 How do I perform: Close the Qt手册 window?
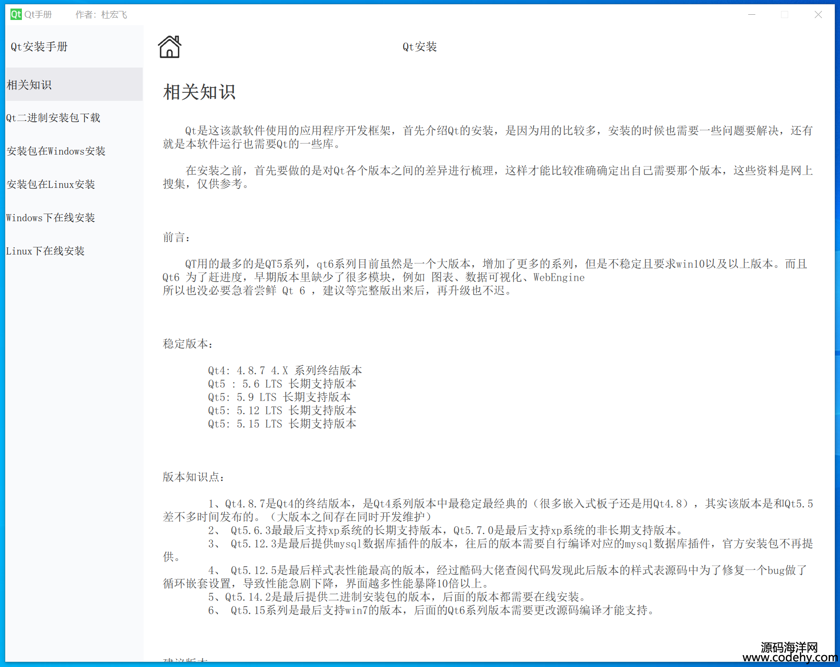click(x=818, y=15)
